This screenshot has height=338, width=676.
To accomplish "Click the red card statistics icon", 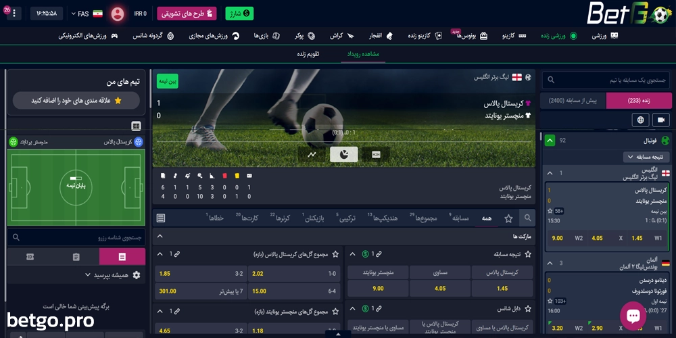I will coord(224,176).
